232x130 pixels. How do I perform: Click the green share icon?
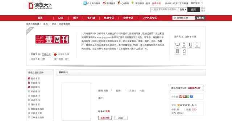coord(188,97)
